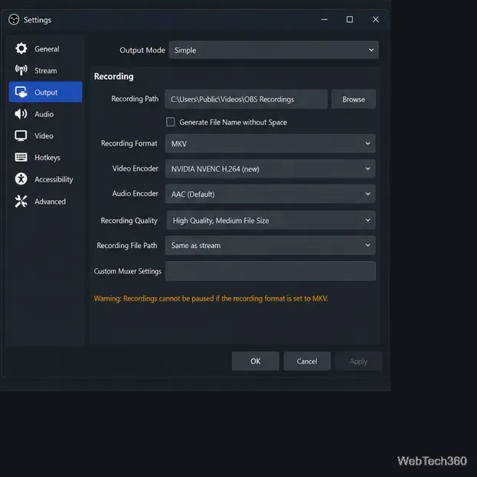Open the General settings tab
The height and width of the screenshot is (477, 477).
(45, 49)
